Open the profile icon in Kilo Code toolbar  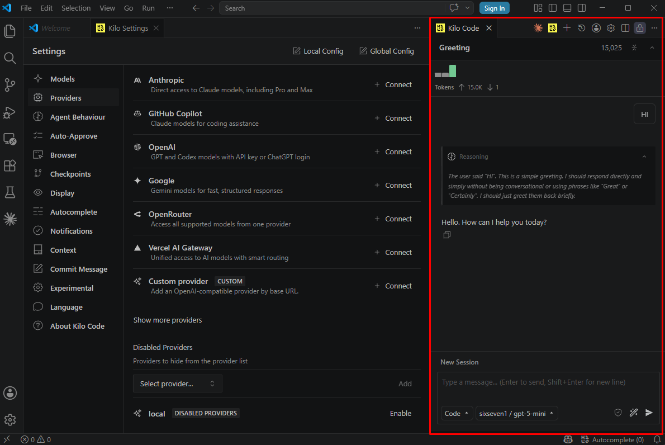(596, 28)
